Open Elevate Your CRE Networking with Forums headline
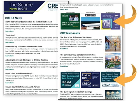 pyautogui.click(x=23, y=87)
